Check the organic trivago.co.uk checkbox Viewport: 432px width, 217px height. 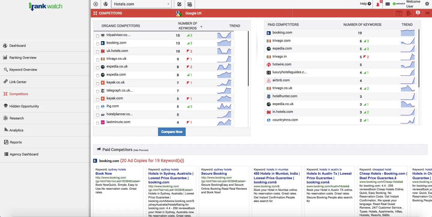point(98,60)
